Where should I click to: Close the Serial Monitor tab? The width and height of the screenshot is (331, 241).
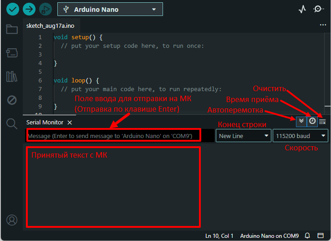tap(70, 123)
